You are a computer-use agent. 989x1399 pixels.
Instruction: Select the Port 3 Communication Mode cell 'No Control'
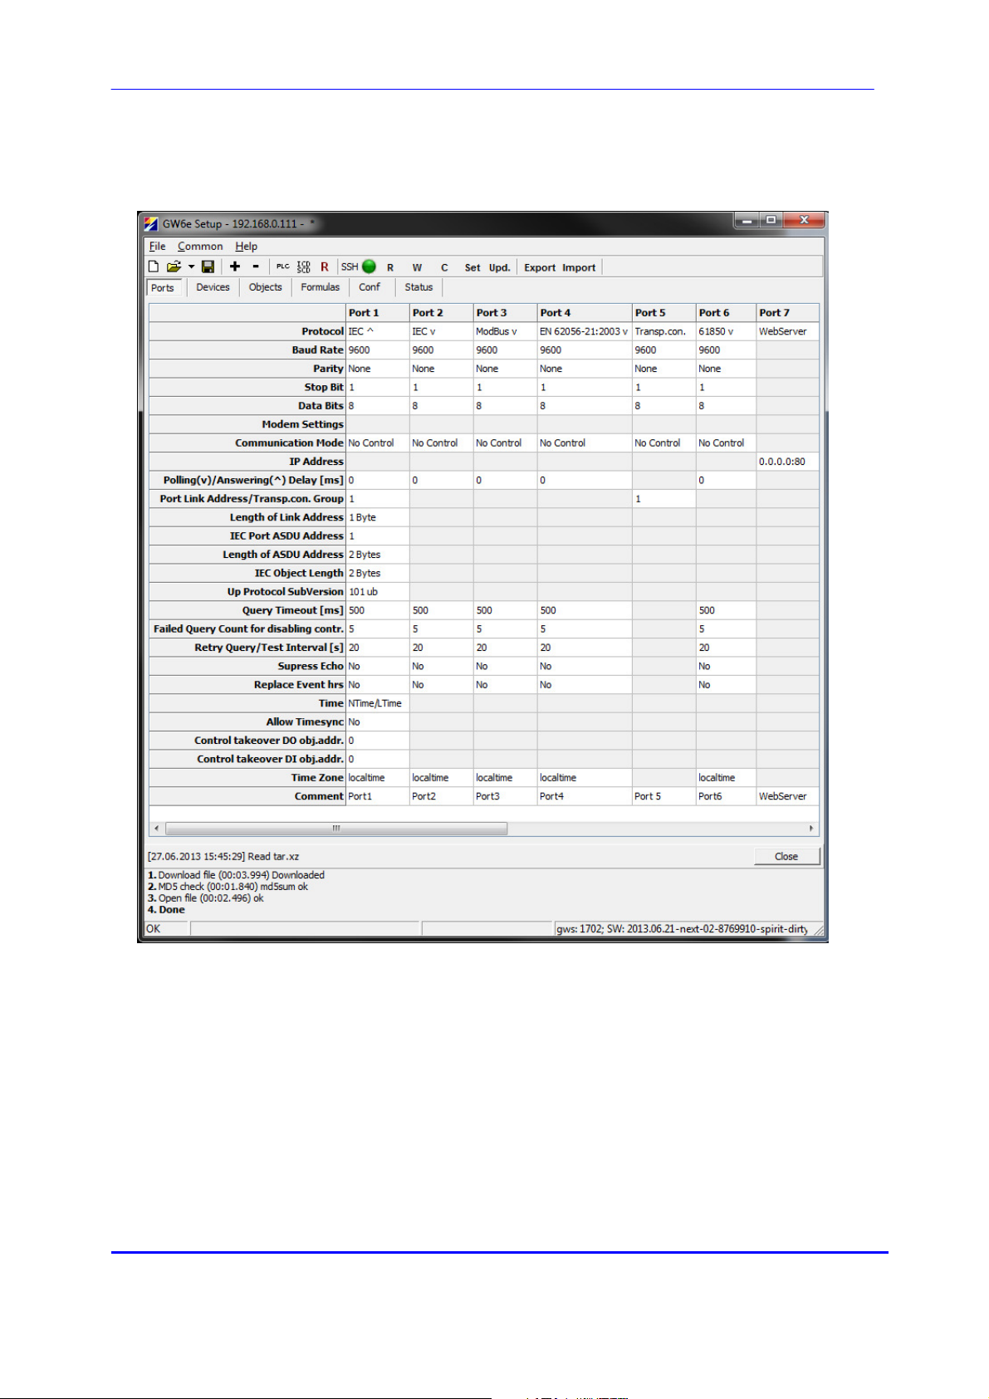506,443
